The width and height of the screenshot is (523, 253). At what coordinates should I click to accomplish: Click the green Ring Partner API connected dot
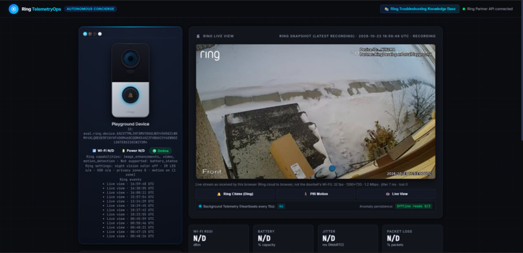coord(464,9)
